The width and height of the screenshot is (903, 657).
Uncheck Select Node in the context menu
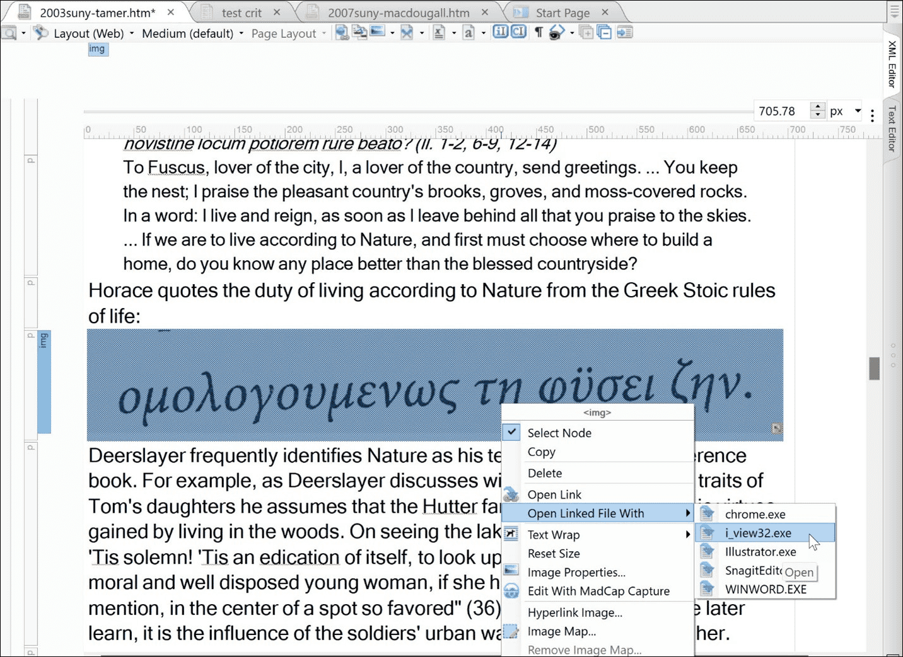559,433
